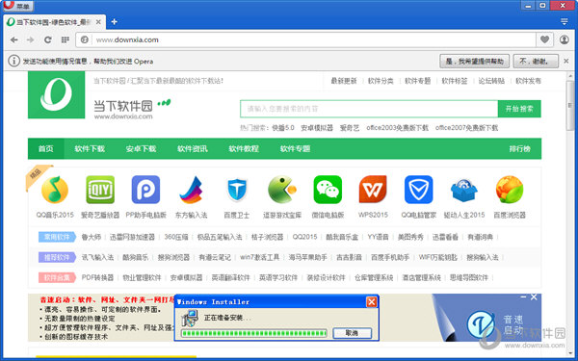
Task: Click the site search input field
Action: [x=369, y=109]
